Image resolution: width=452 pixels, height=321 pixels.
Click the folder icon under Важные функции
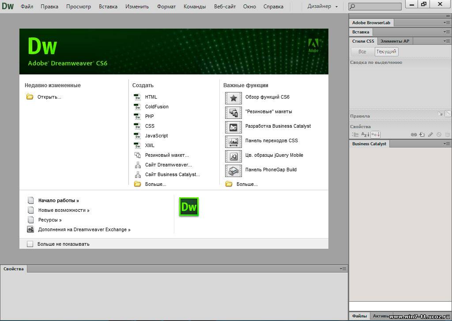click(x=229, y=184)
